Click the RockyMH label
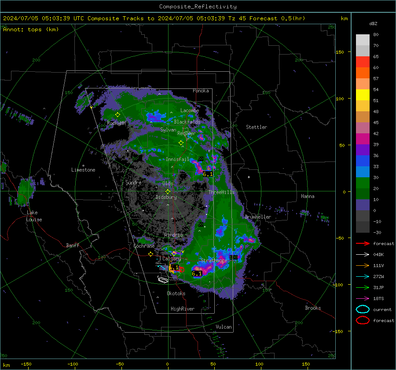 [116, 123]
